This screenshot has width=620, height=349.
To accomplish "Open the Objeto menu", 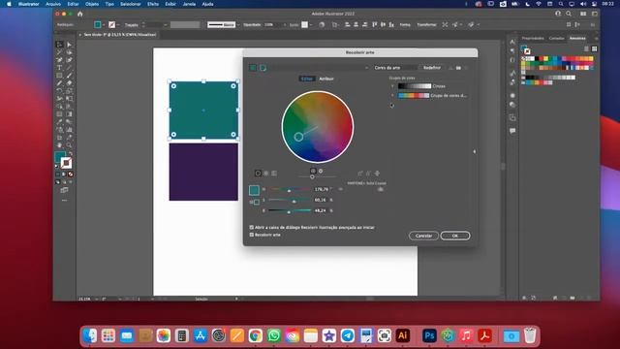I will 92,4.
